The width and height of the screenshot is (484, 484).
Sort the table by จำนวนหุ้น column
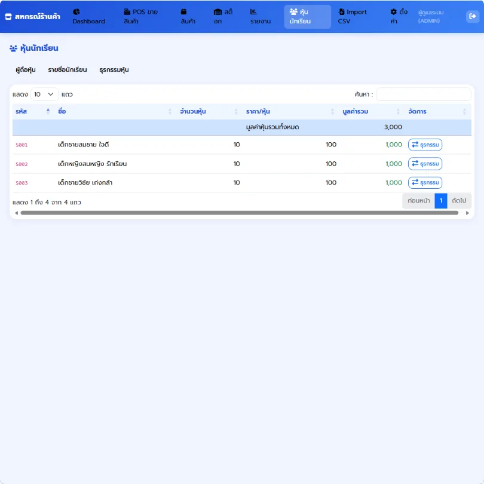click(x=209, y=111)
